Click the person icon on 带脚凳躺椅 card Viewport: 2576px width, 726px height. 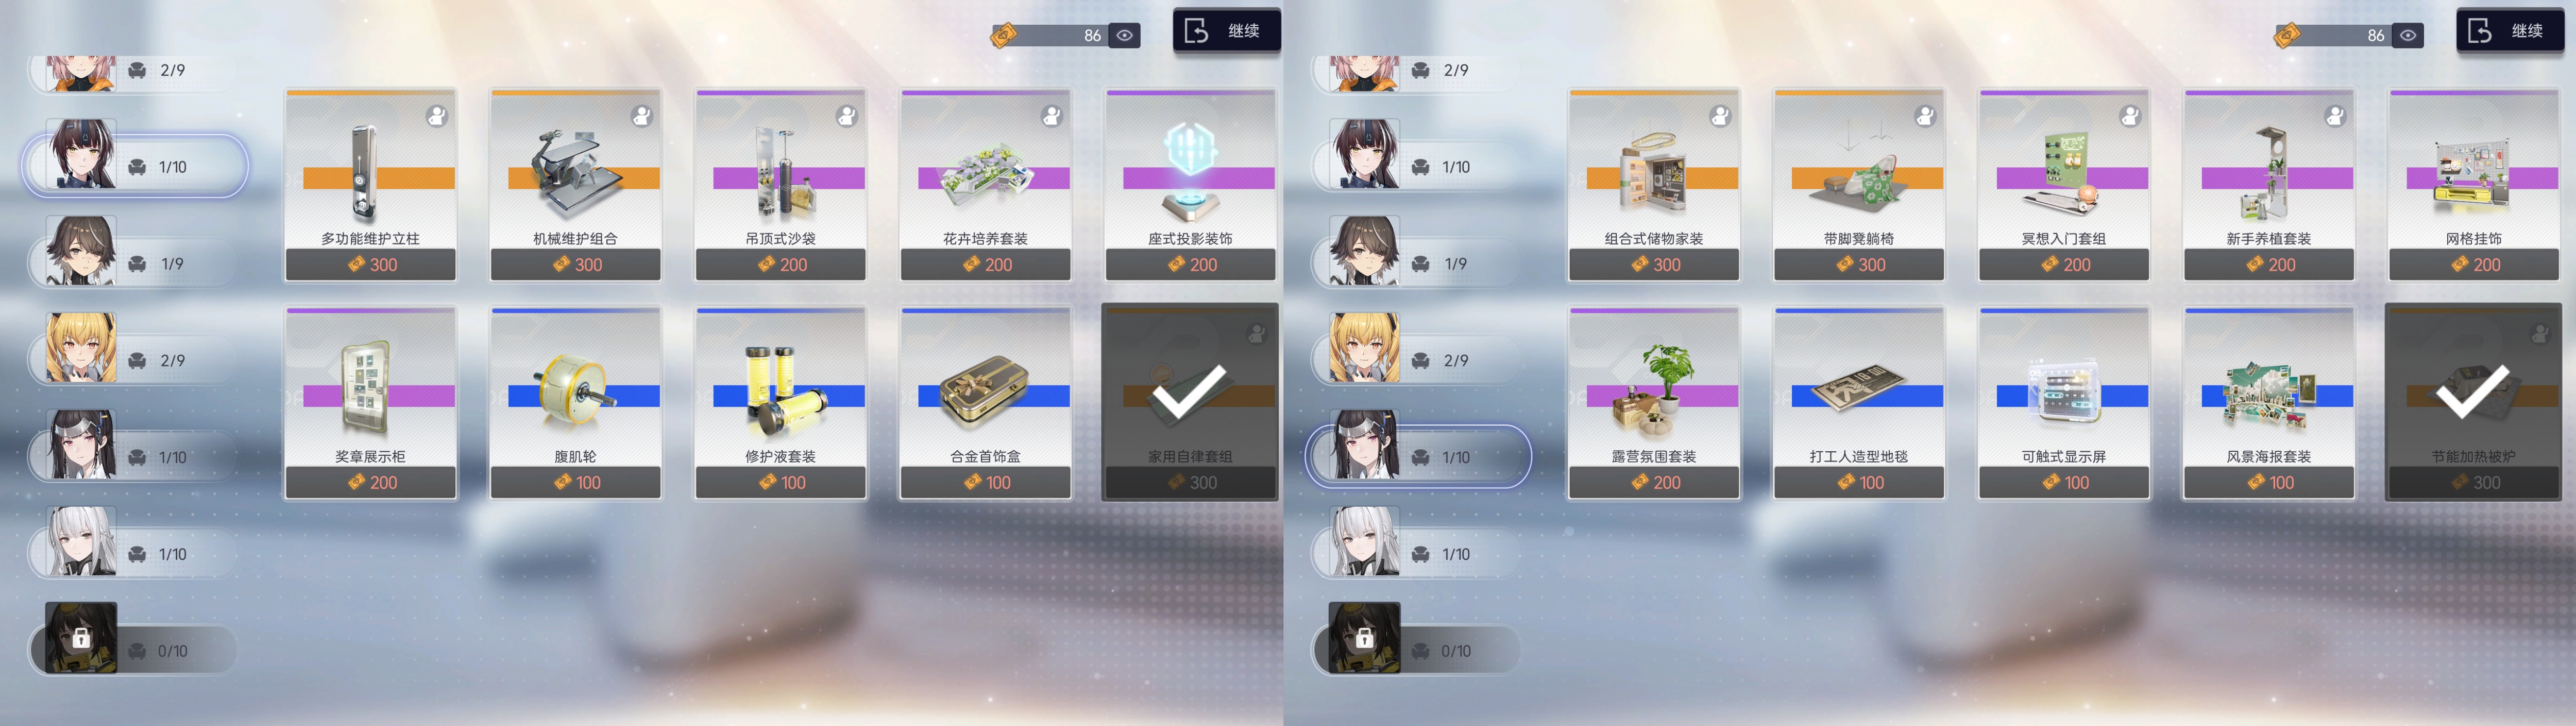pos(1925,116)
